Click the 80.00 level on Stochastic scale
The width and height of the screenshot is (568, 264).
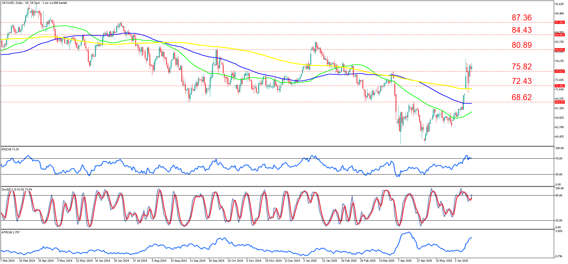tap(559, 195)
